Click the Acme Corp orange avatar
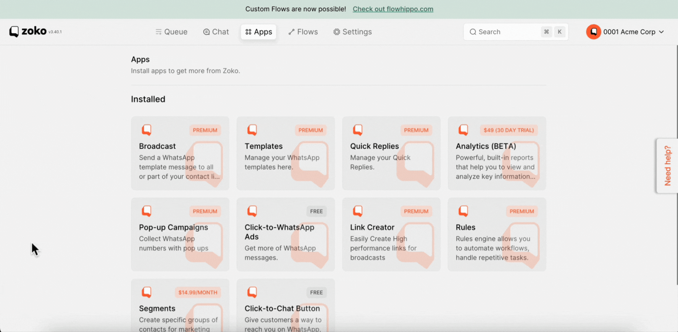Image resolution: width=678 pixels, height=332 pixels. pos(594,32)
